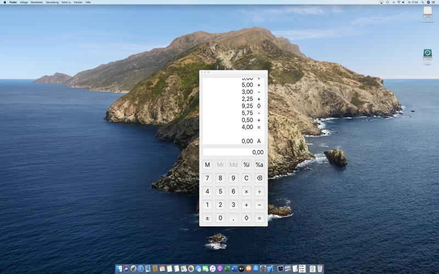Screen dimensions: 439x274
Task: Click digit 2 on the calculator
Action: (x=221, y=204)
